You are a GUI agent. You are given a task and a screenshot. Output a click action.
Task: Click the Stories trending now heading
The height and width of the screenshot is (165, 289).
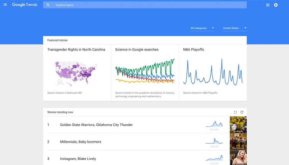point(60,112)
